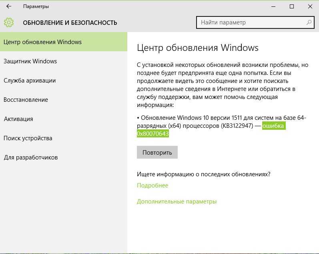Select 'Центр обновления Windows' in the sidebar
Screen dimensions: 319x254
(64, 42)
